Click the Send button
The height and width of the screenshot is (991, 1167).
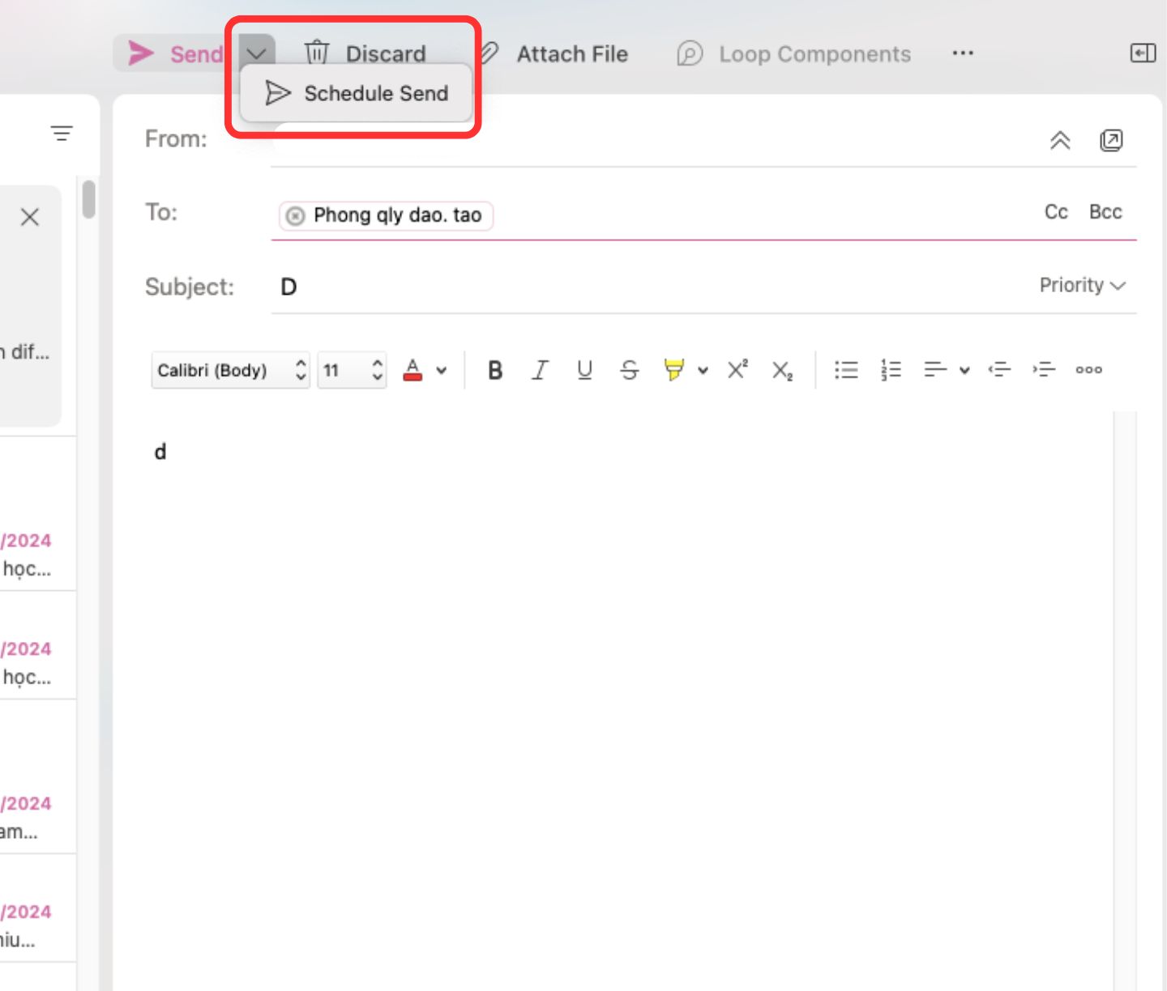click(x=174, y=53)
